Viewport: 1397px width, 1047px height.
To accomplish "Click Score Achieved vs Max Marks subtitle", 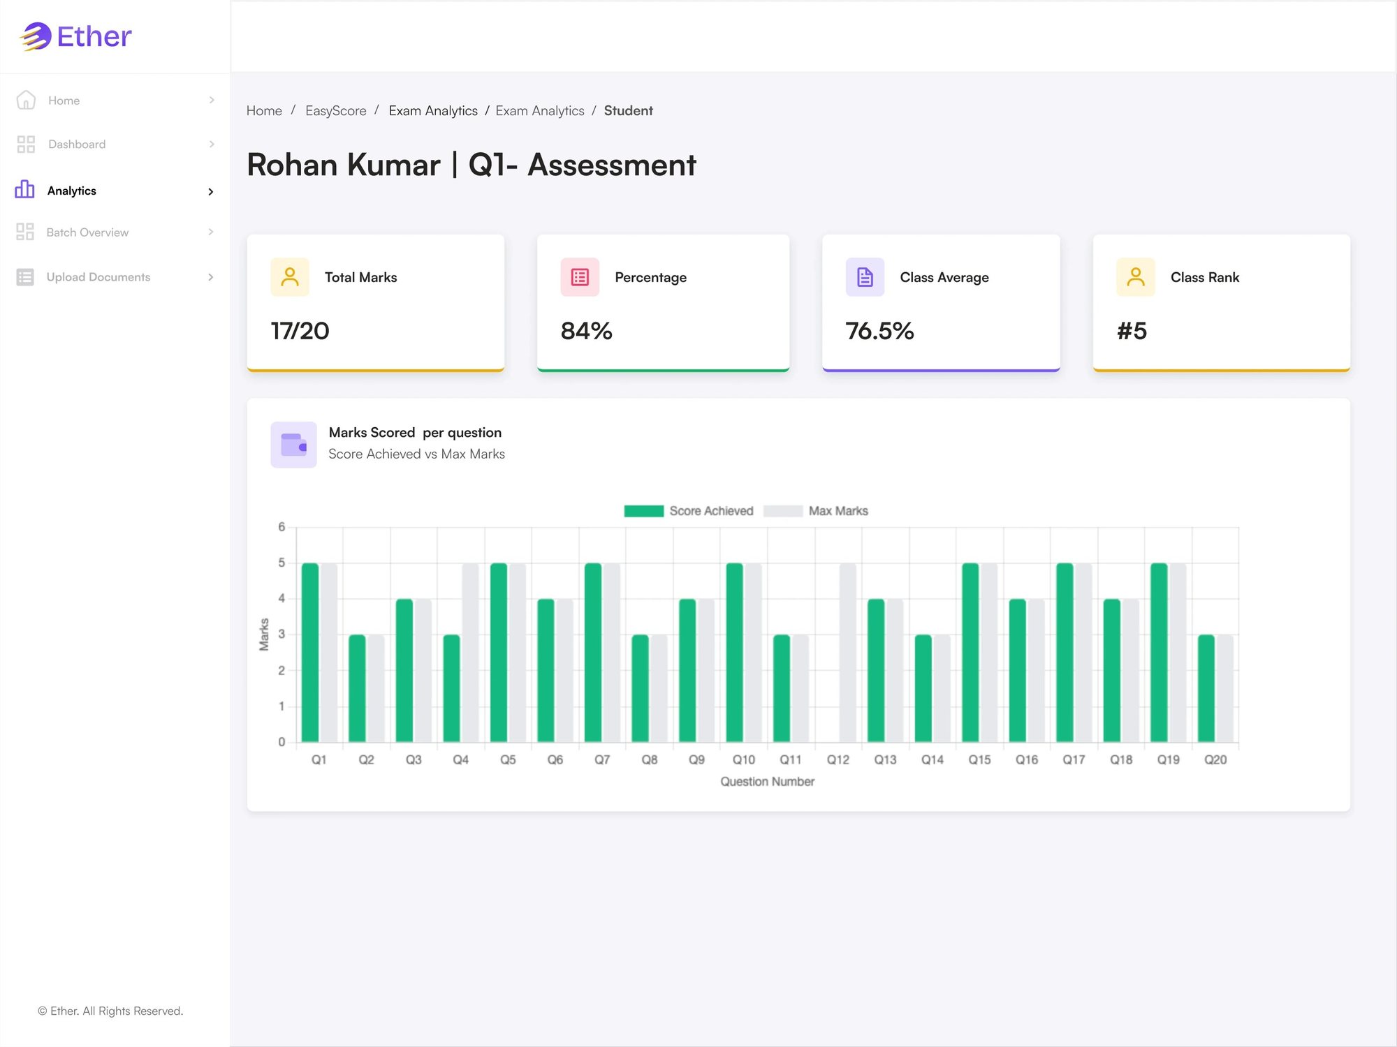I will (416, 454).
